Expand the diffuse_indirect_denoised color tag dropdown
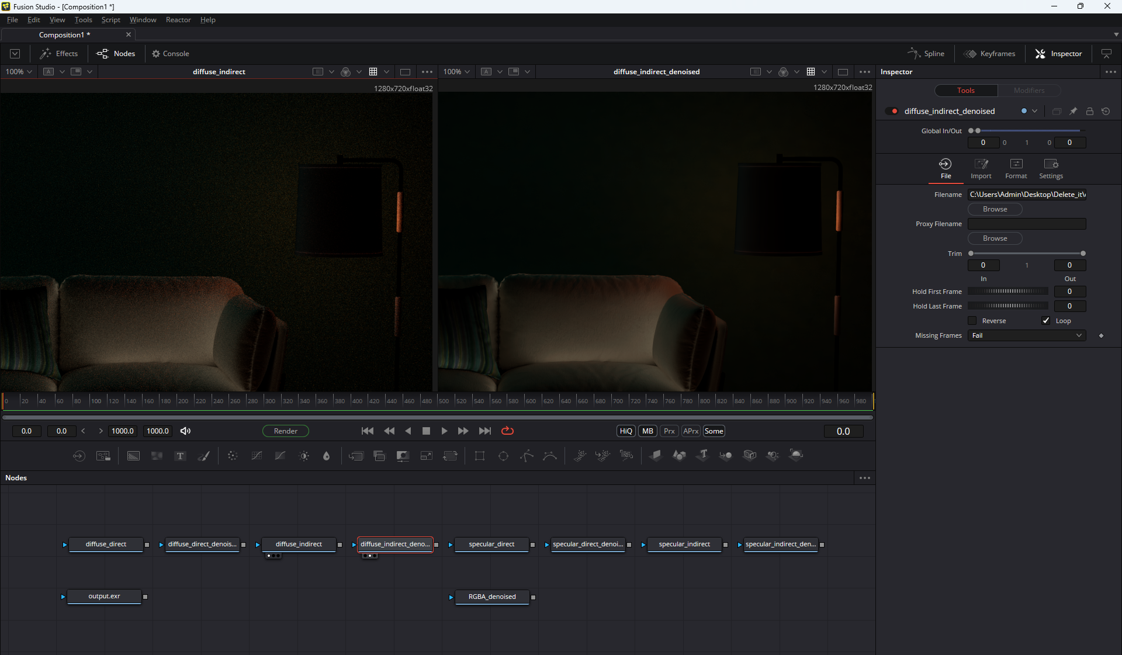The width and height of the screenshot is (1122, 655). (x=1035, y=111)
